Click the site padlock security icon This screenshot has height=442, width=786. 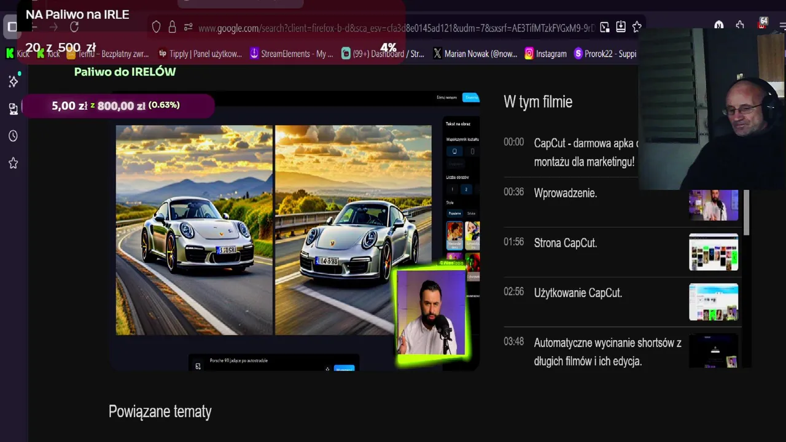172,27
